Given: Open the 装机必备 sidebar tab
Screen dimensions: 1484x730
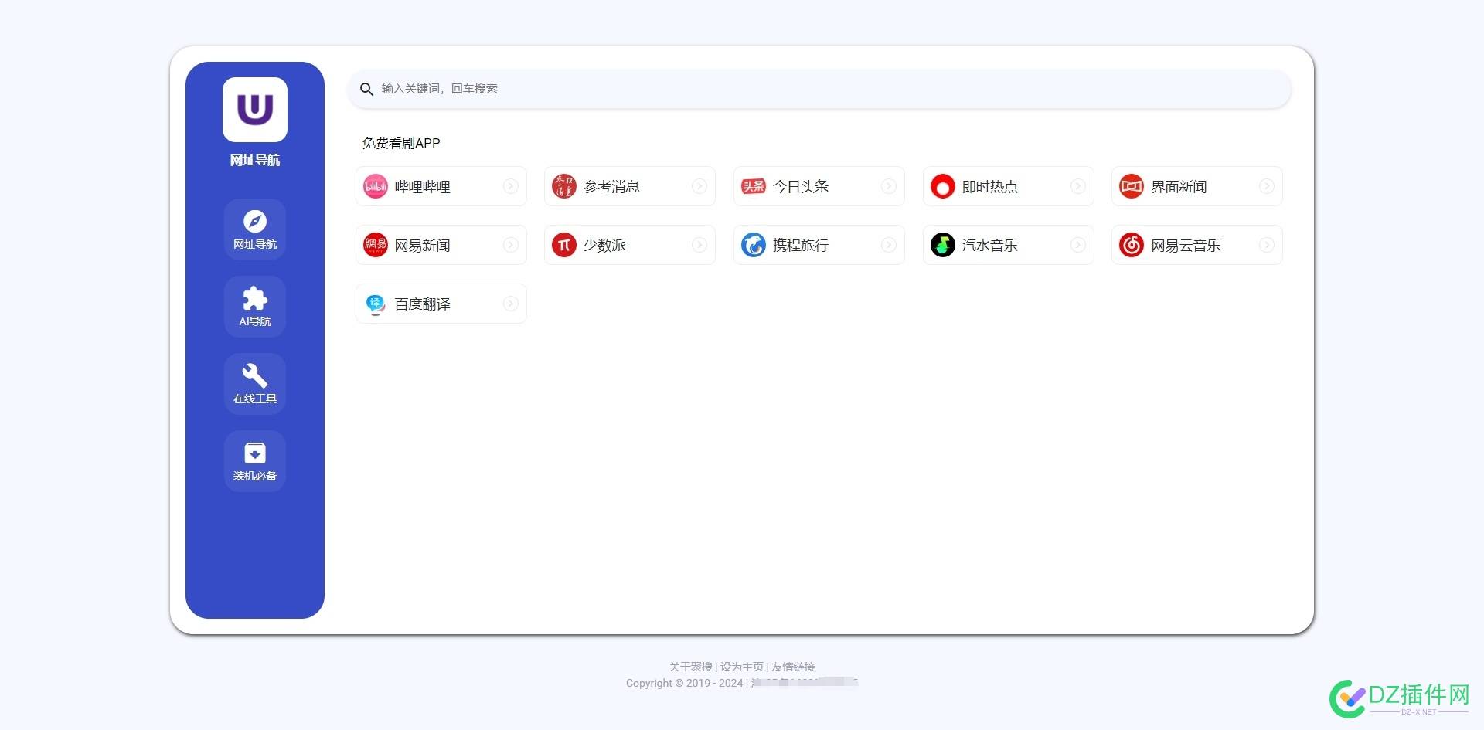Looking at the screenshot, I should coord(255,461).
